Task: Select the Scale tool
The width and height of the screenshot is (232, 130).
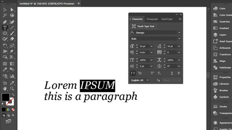Action: click(x=12, y=46)
